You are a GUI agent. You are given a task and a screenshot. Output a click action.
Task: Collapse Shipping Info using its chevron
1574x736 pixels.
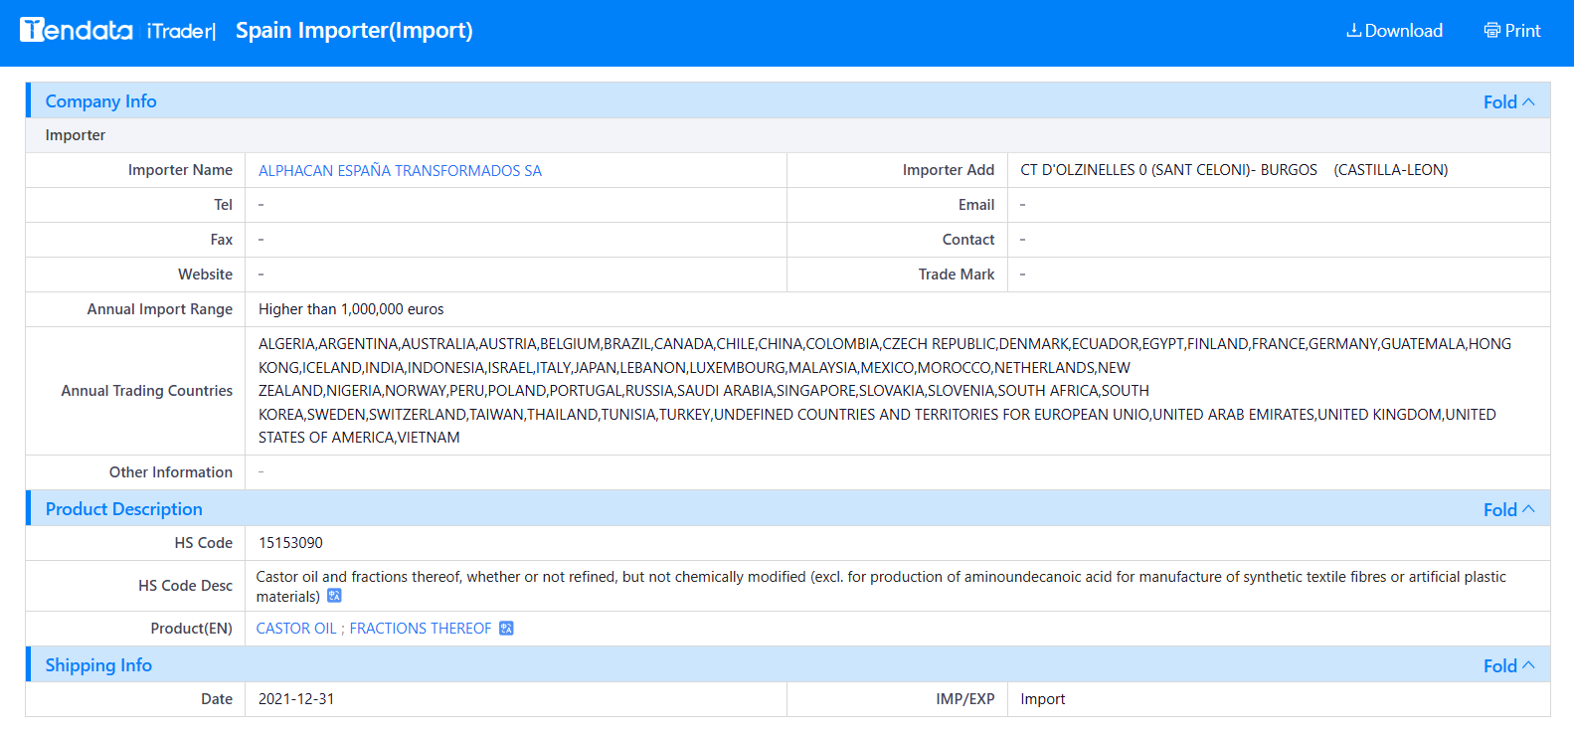[x=1529, y=665]
